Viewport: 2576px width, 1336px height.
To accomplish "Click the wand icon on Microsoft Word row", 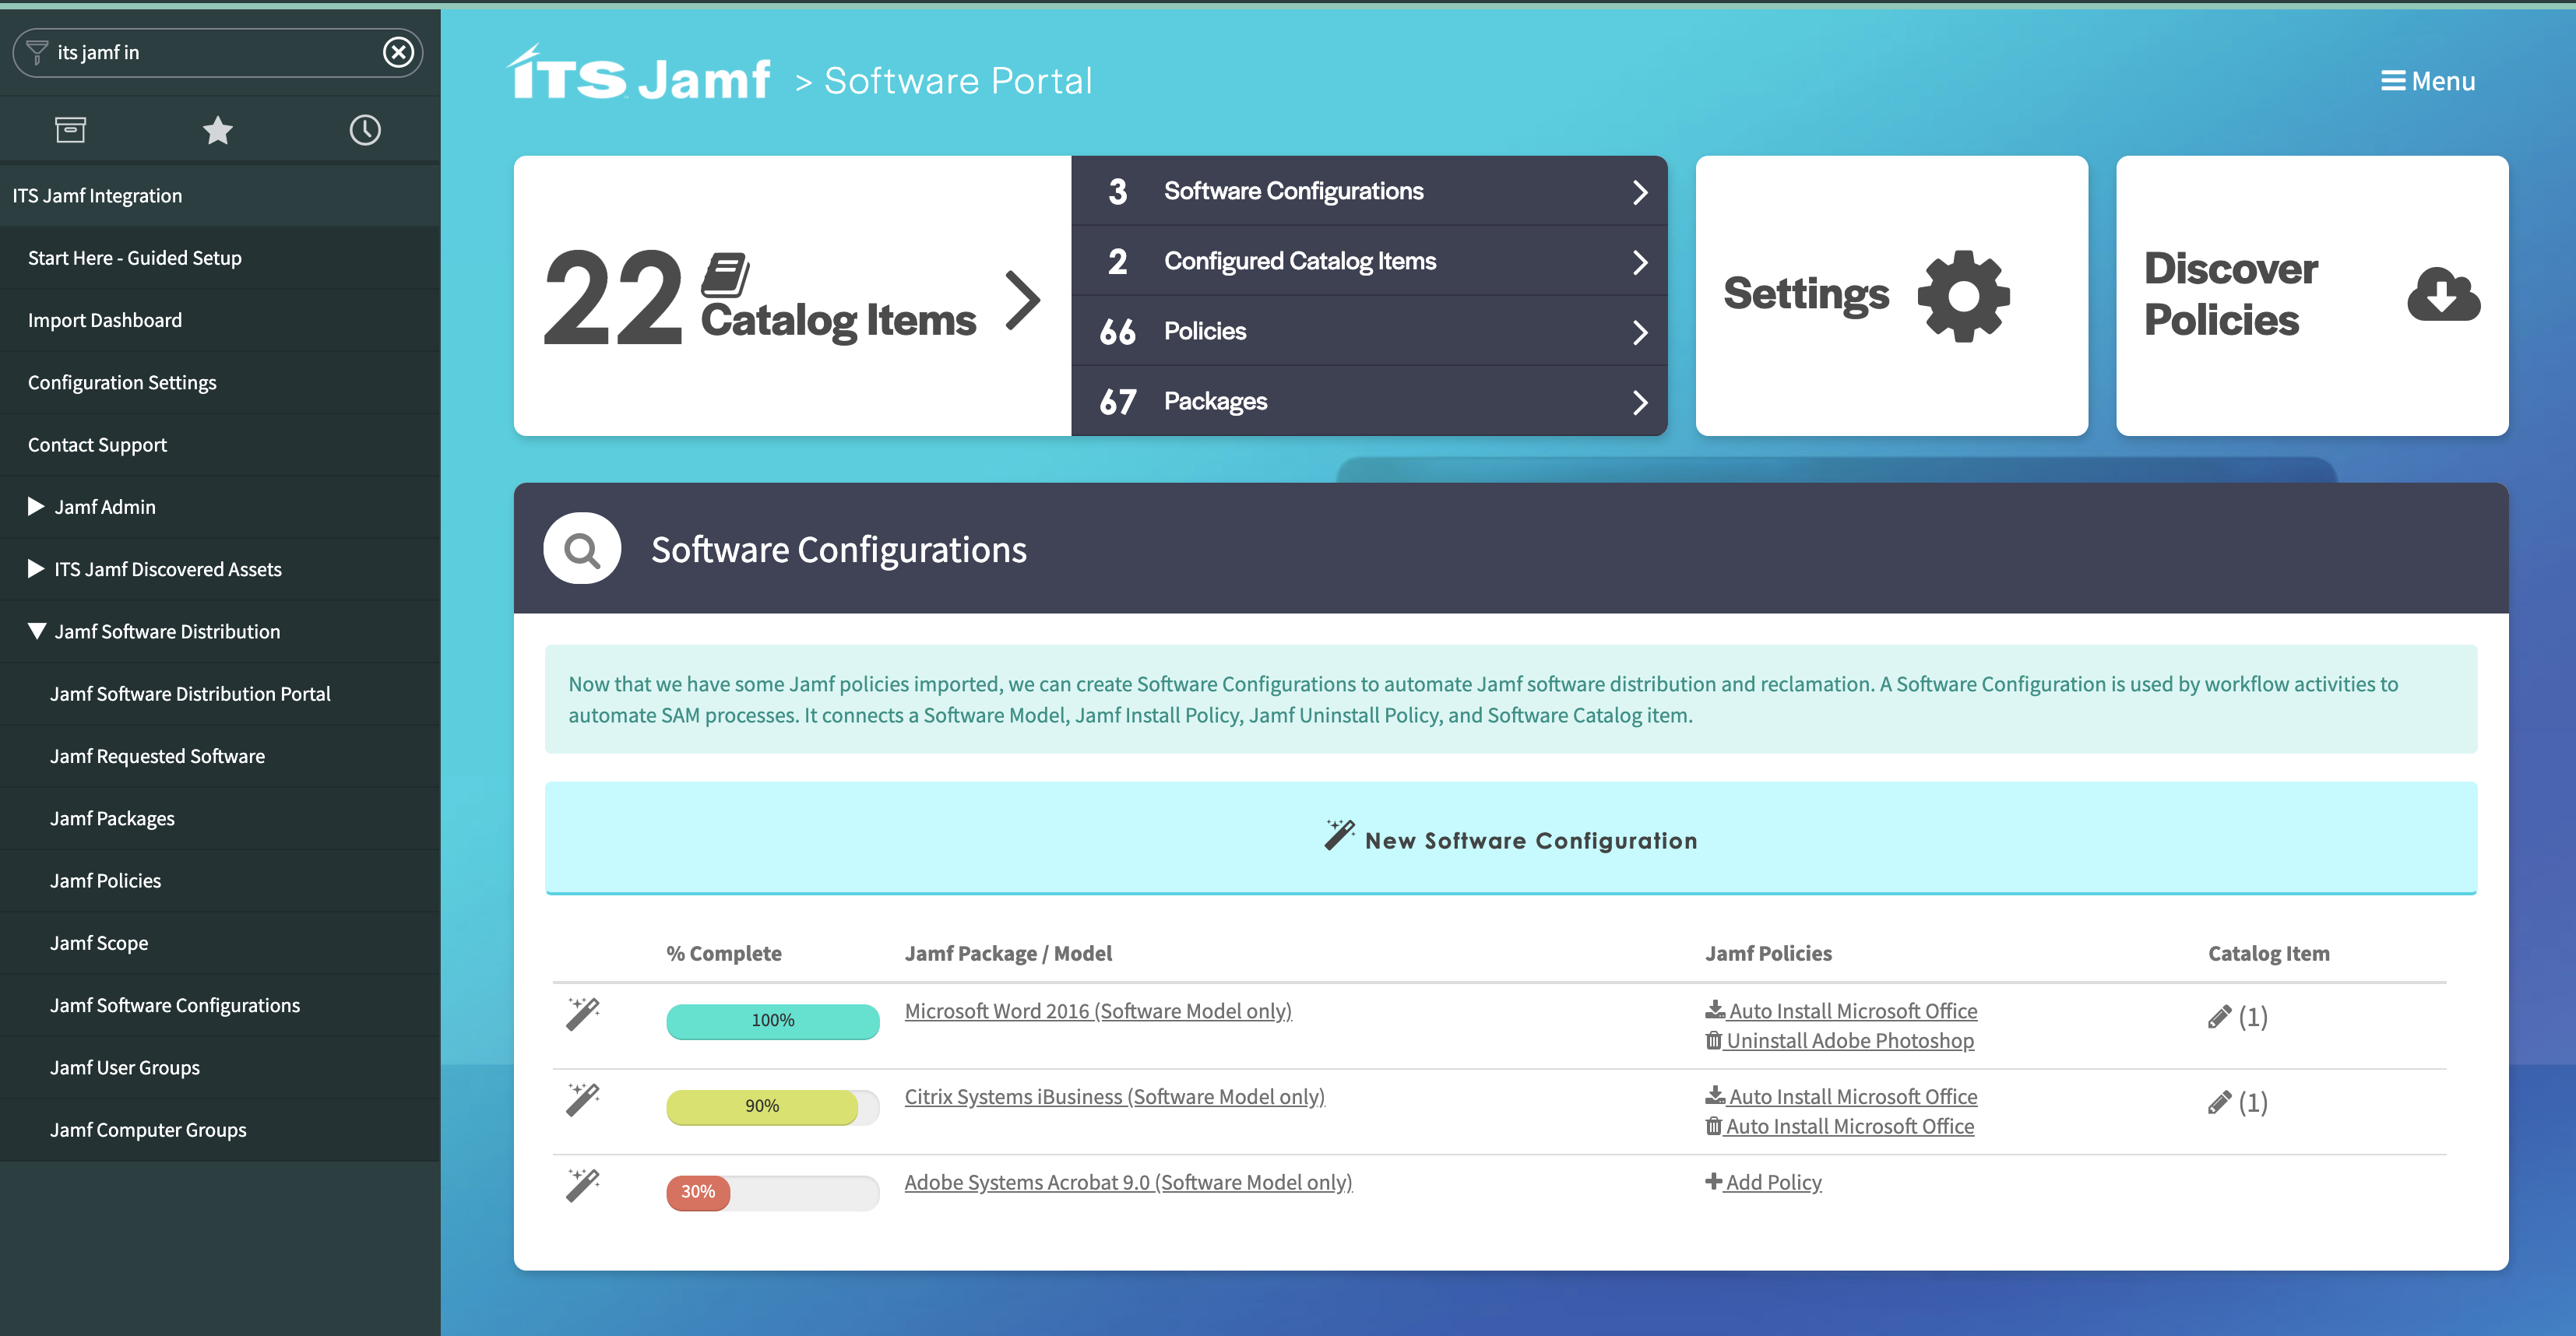I will (x=582, y=1014).
